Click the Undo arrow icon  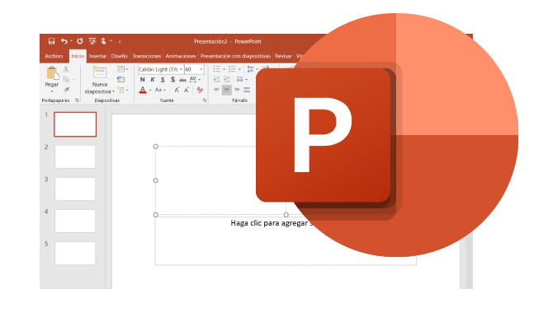(64, 41)
